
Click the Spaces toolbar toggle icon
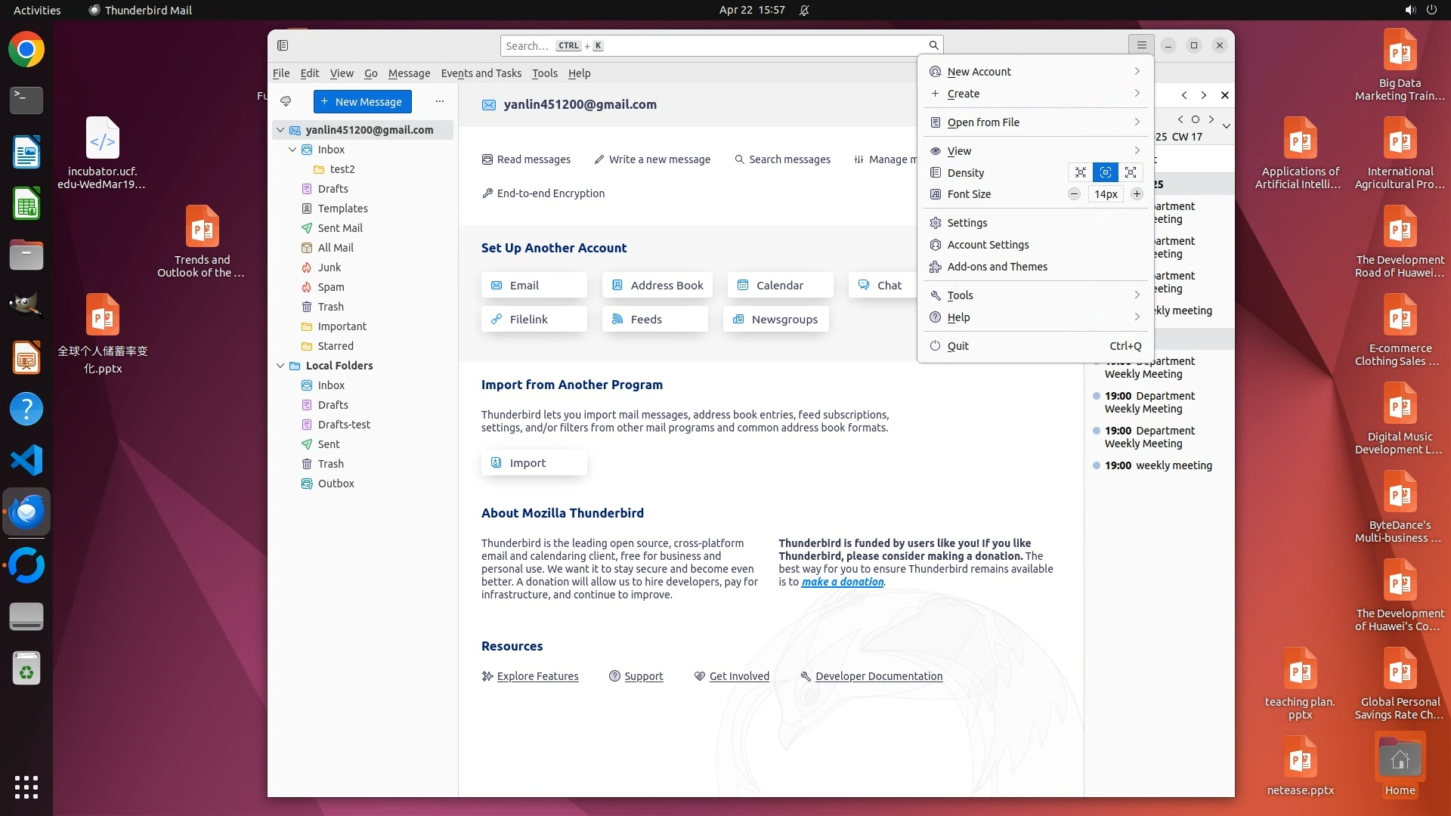point(283,45)
